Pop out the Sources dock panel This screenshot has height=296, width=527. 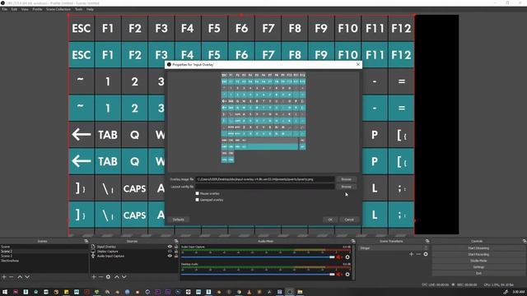point(176,241)
